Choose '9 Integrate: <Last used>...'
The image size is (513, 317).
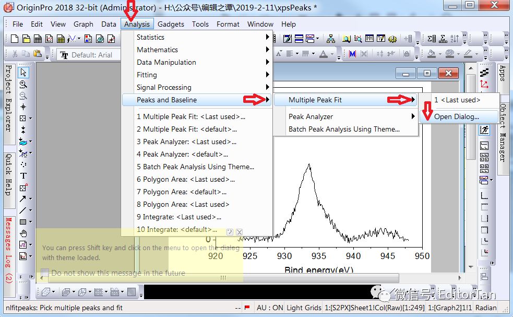(197, 217)
